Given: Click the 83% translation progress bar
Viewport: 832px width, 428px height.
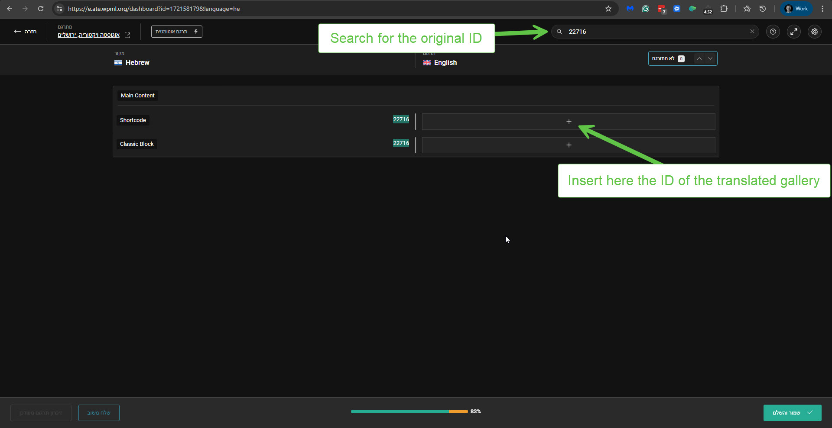Looking at the screenshot, I should [x=409, y=412].
